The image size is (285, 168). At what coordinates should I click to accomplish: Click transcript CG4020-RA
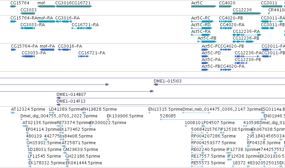(x=232, y=25)
